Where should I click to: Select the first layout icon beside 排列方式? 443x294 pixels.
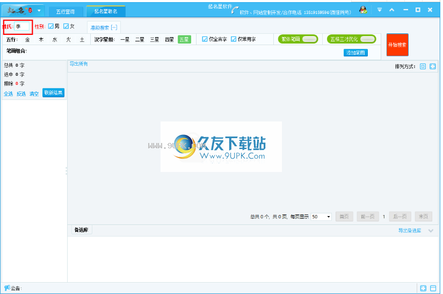[x=423, y=67]
